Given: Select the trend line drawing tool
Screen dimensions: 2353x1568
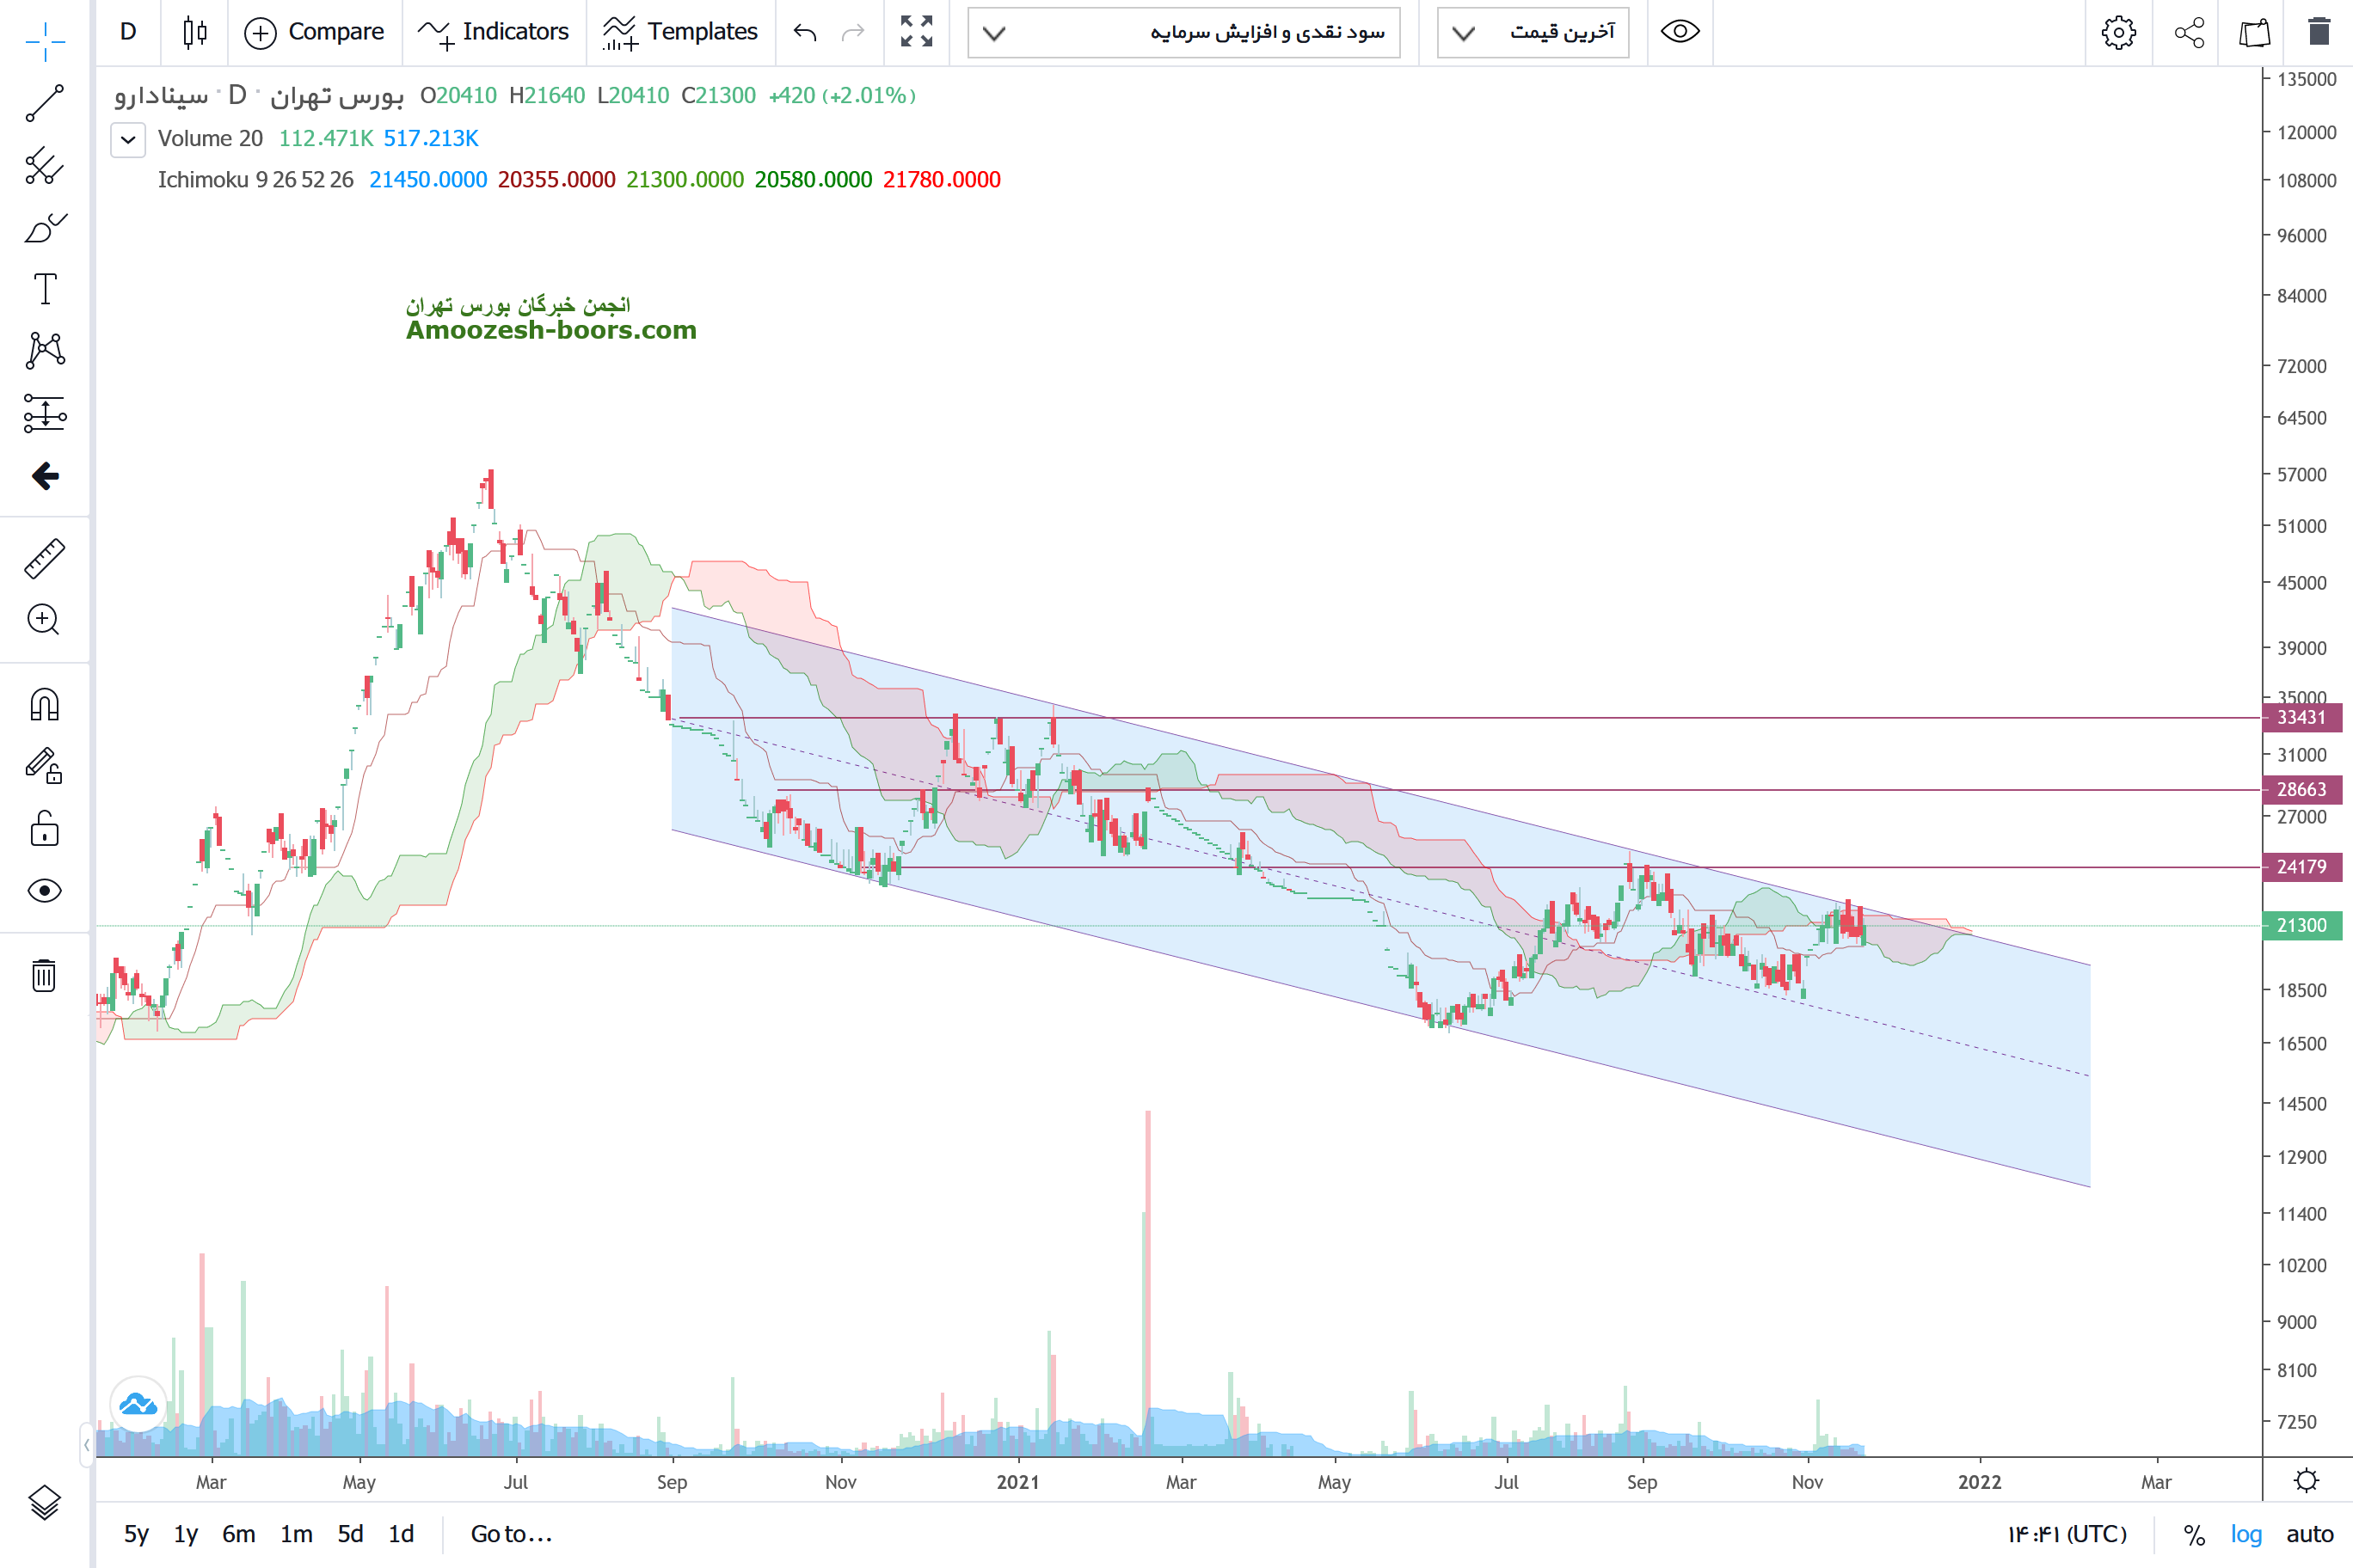Looking at the screenshot, I should (x=45, y=103).
